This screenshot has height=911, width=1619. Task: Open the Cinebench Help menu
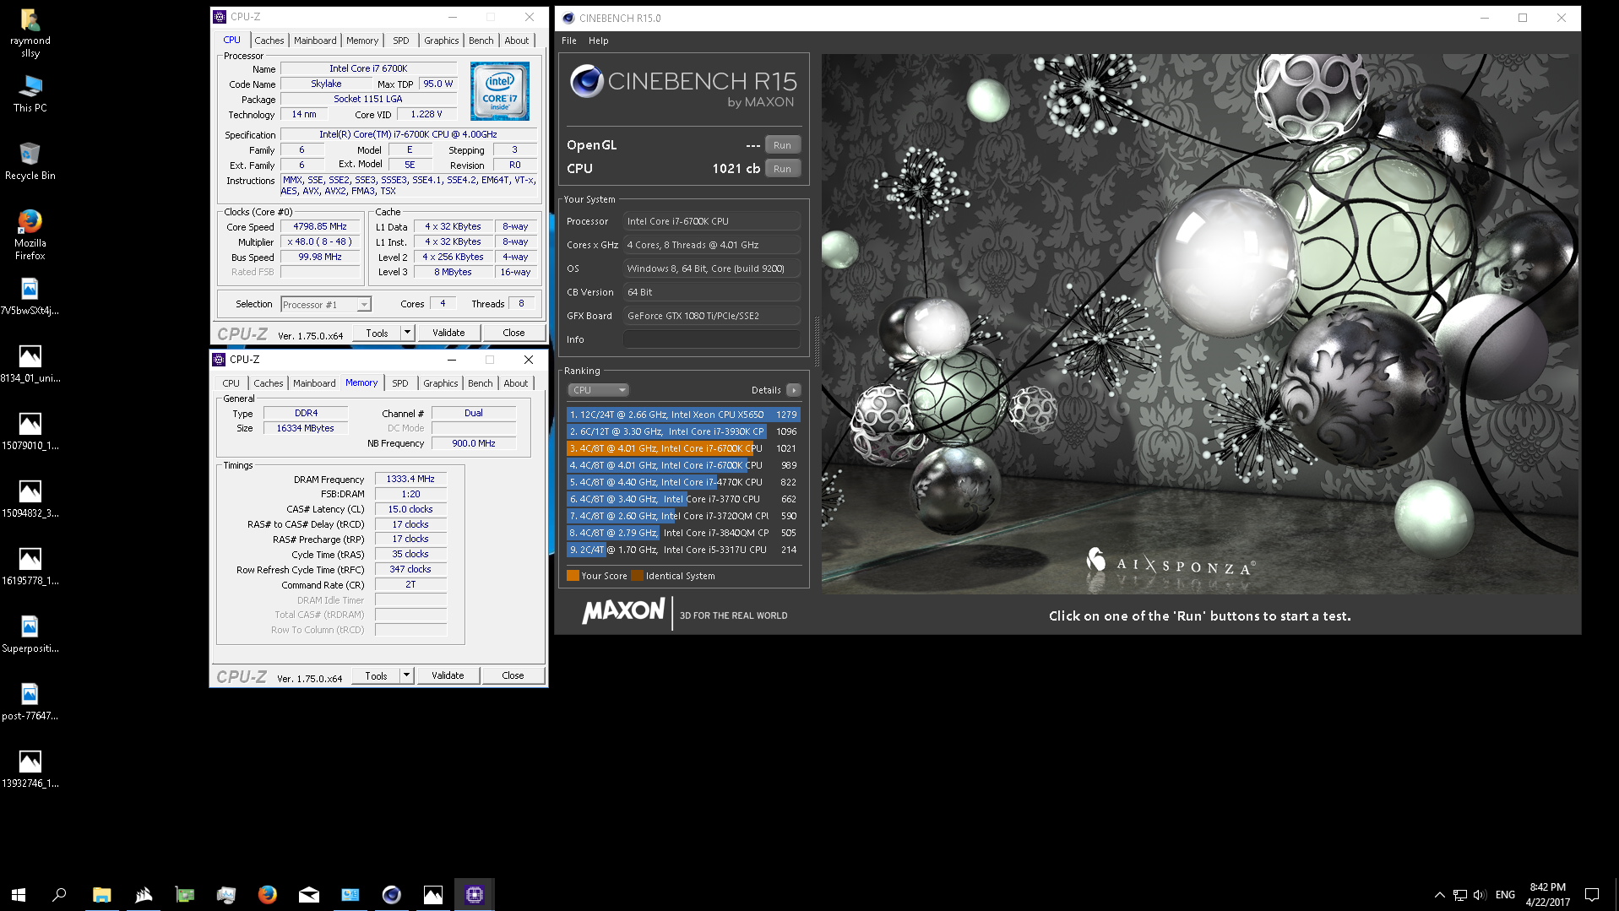[598, 41]
